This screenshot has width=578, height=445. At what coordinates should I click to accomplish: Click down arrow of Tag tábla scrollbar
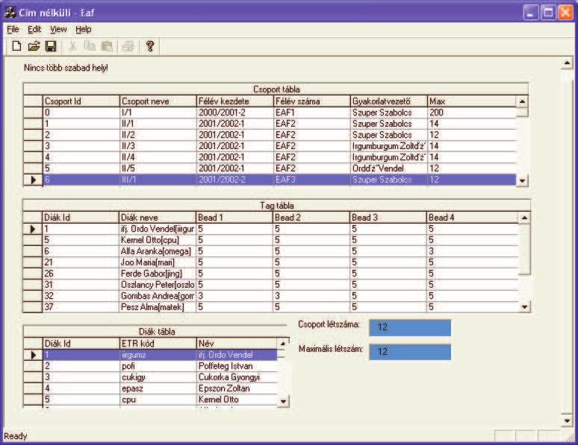click(524, 306)
